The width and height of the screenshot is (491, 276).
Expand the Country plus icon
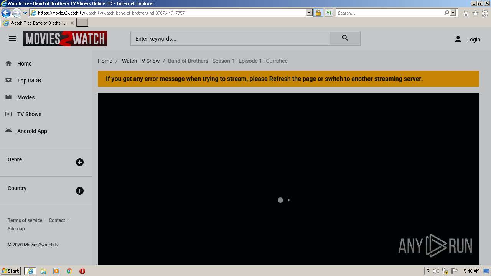(80, 191)
